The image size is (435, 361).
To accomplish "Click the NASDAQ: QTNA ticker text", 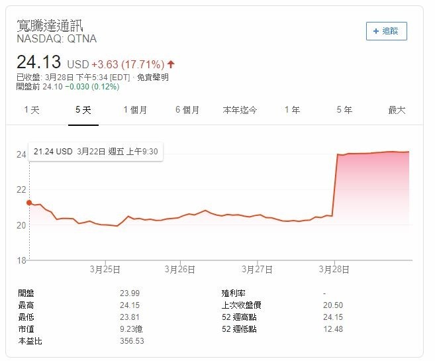I will pos(56,39).
